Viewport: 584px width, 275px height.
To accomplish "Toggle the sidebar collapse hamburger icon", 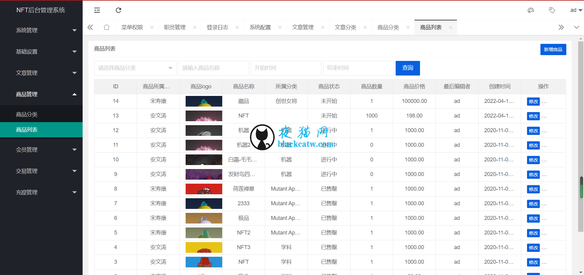I will tap(97, 10).
